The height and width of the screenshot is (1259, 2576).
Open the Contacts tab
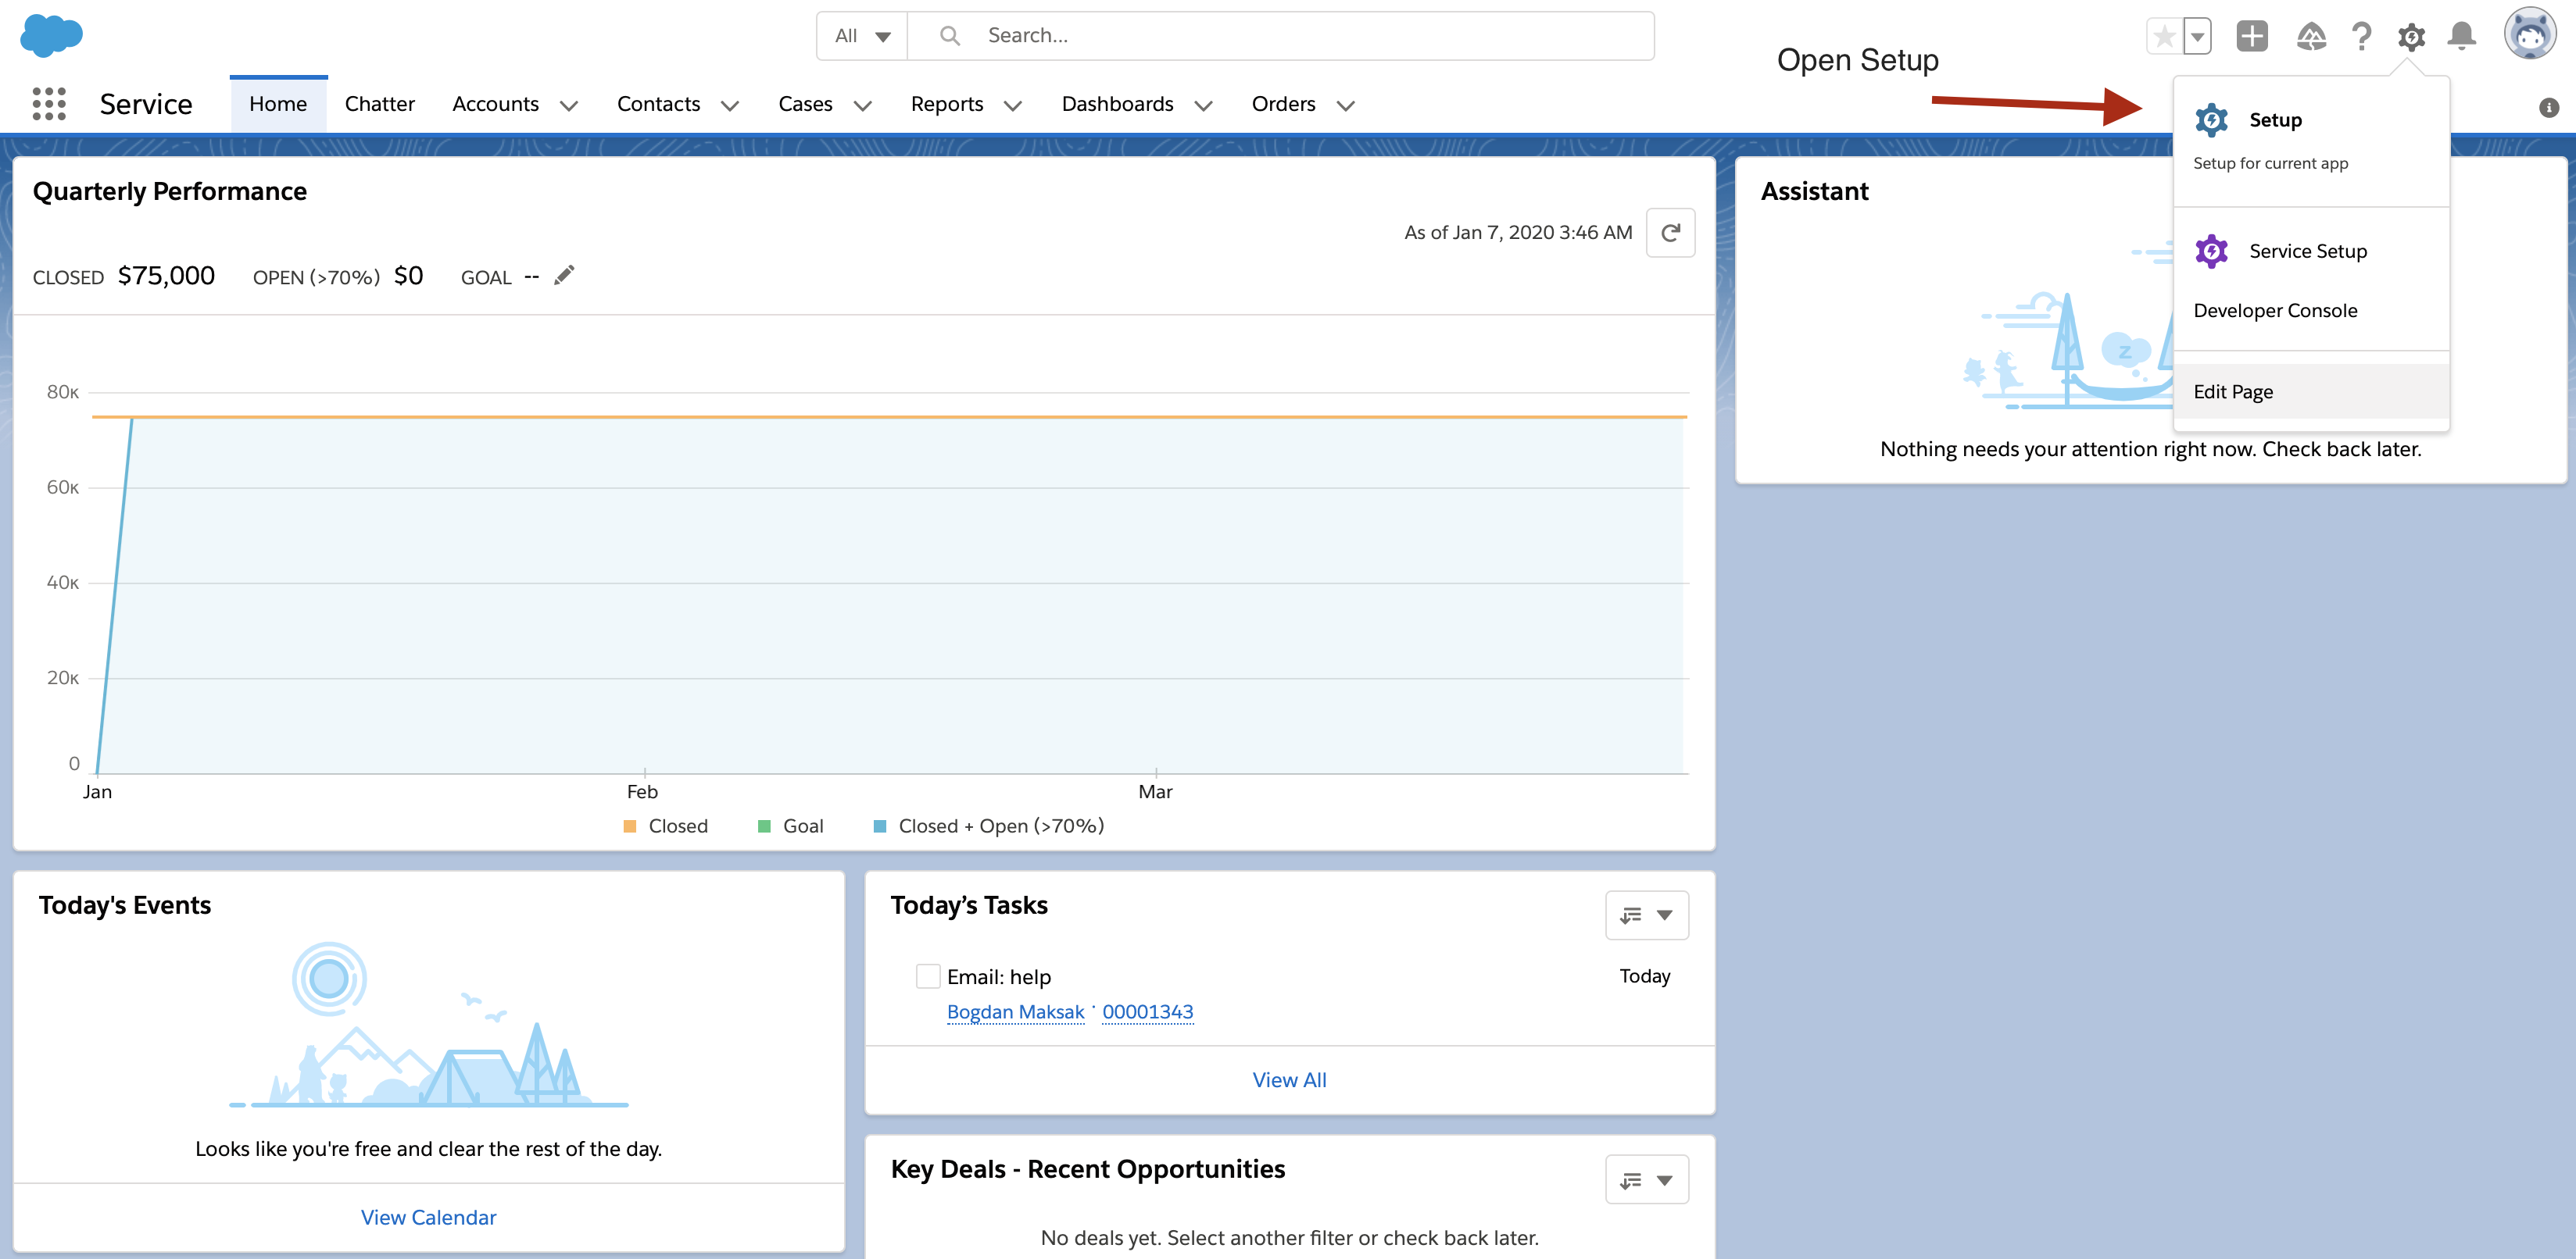coord(658,104)
